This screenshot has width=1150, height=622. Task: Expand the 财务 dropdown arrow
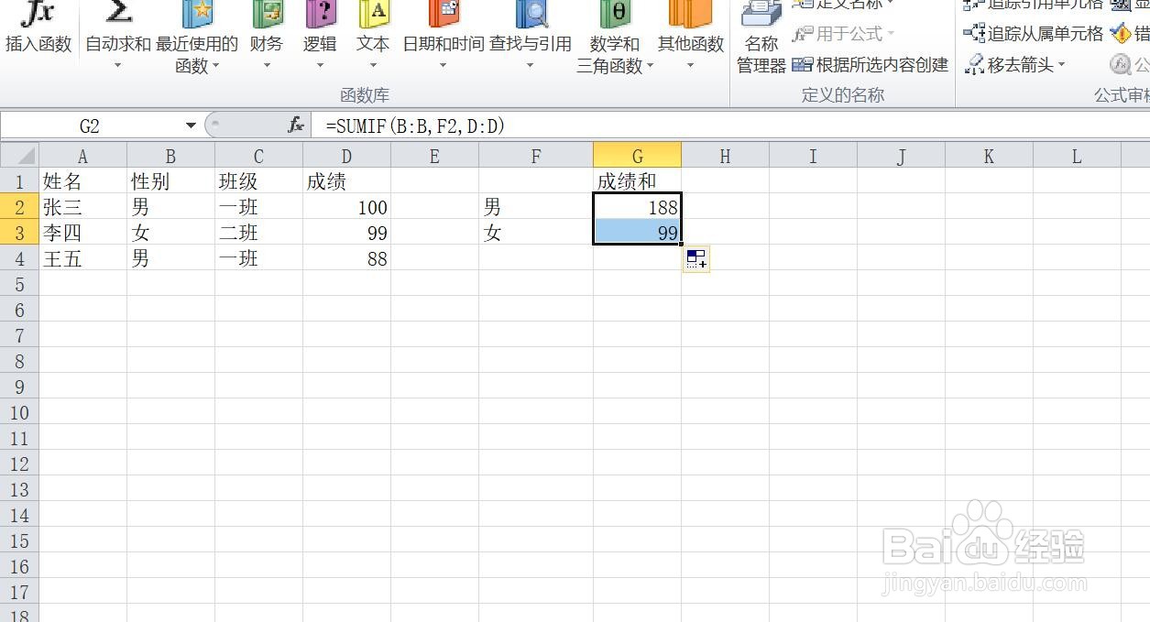point(267,65)
